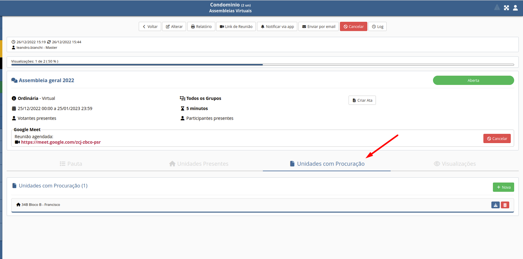Cancel the assembly from the top toolbar

354,27
